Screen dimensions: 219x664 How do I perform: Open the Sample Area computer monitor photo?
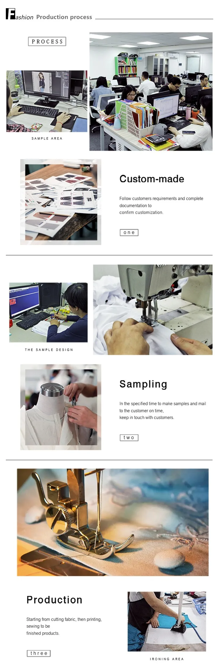(x=47, y=101)
